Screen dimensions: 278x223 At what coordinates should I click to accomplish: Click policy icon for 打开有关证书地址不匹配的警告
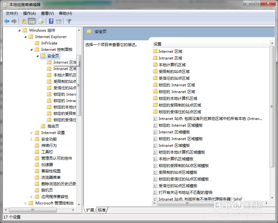click(155, 192)
